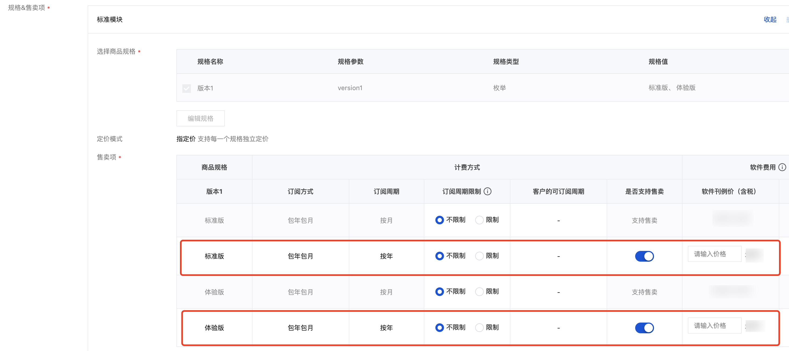Image resolution: width=789 pixels, height=351 pixels.
Task: Click info icon beside 软件费用 header
Action: (782, 167)
